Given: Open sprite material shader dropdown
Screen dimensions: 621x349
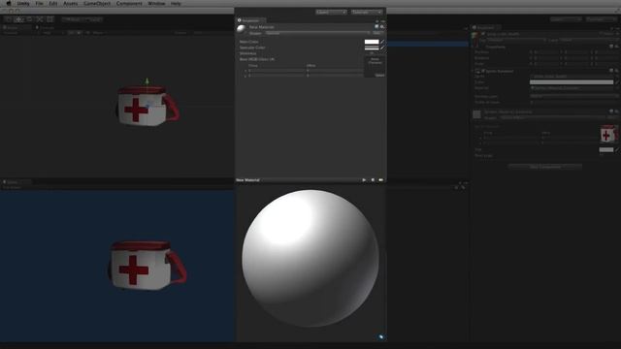Looking at the screenshot, I should pyautogui.click(x=552, y=117).
